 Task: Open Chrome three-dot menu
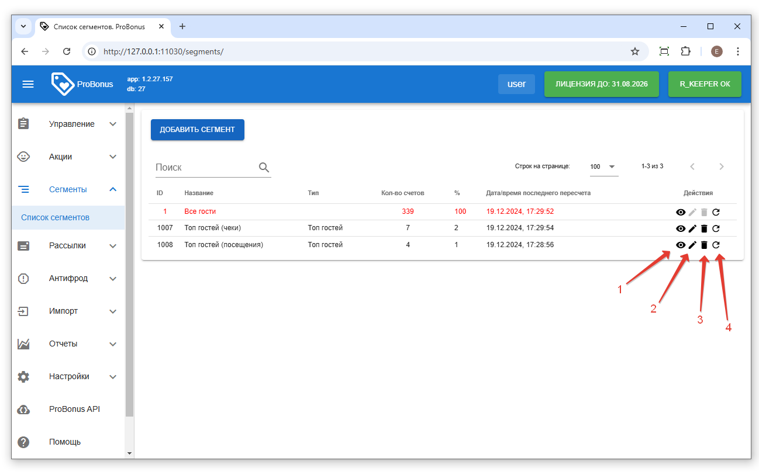coord(738,51)
